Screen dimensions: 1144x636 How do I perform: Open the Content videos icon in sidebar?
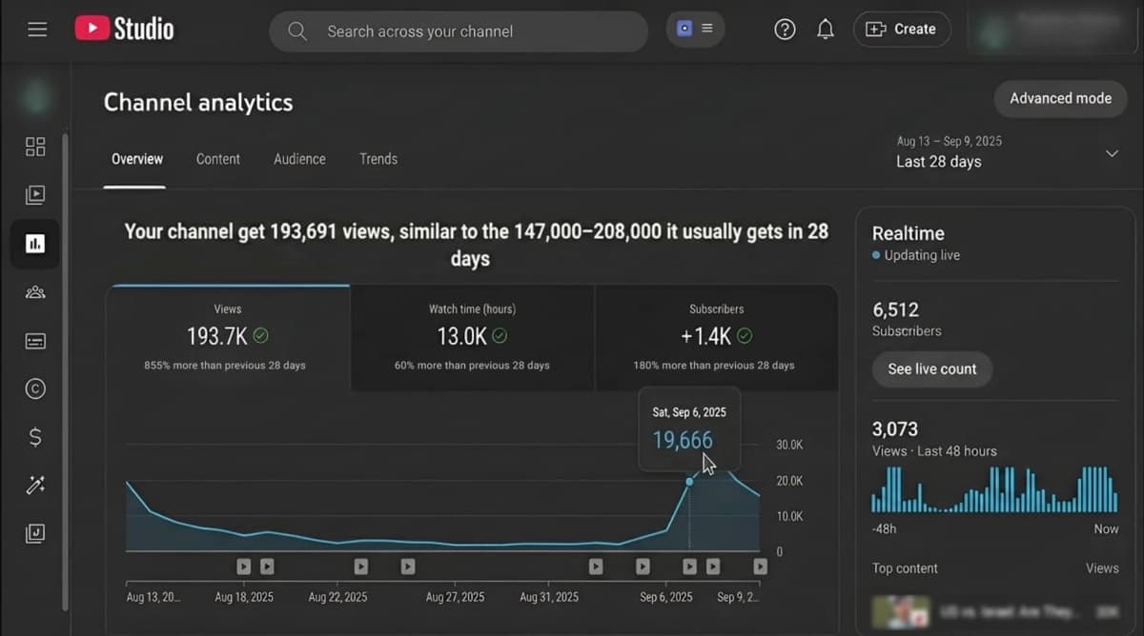pos(35,195)
